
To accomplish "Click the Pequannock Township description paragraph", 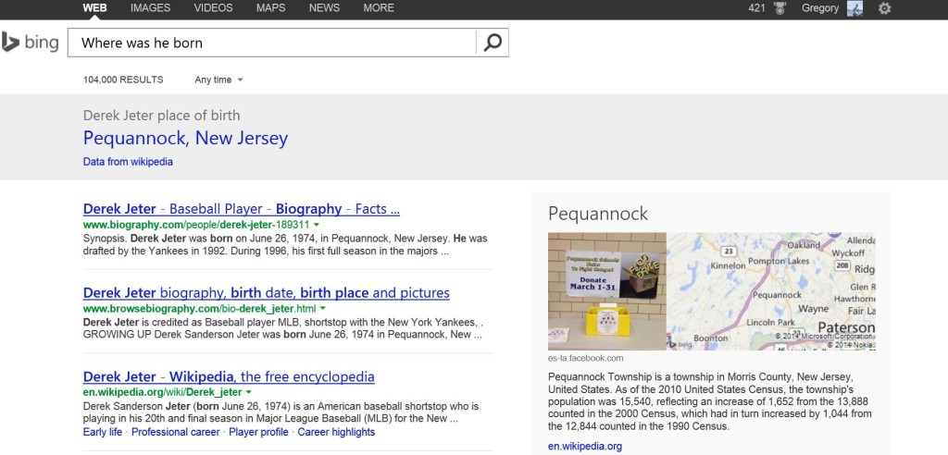I will point(710,400).
